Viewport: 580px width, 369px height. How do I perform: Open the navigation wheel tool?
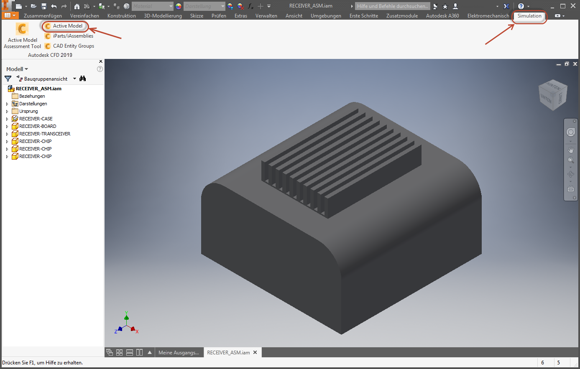[571, 132]
